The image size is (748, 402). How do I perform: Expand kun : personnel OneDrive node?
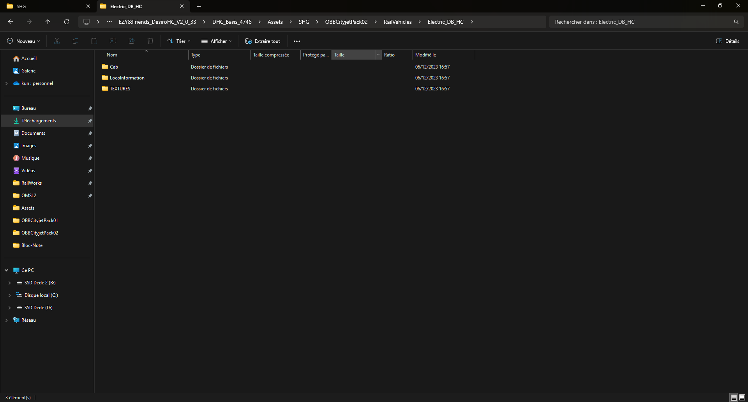point(6,83)
